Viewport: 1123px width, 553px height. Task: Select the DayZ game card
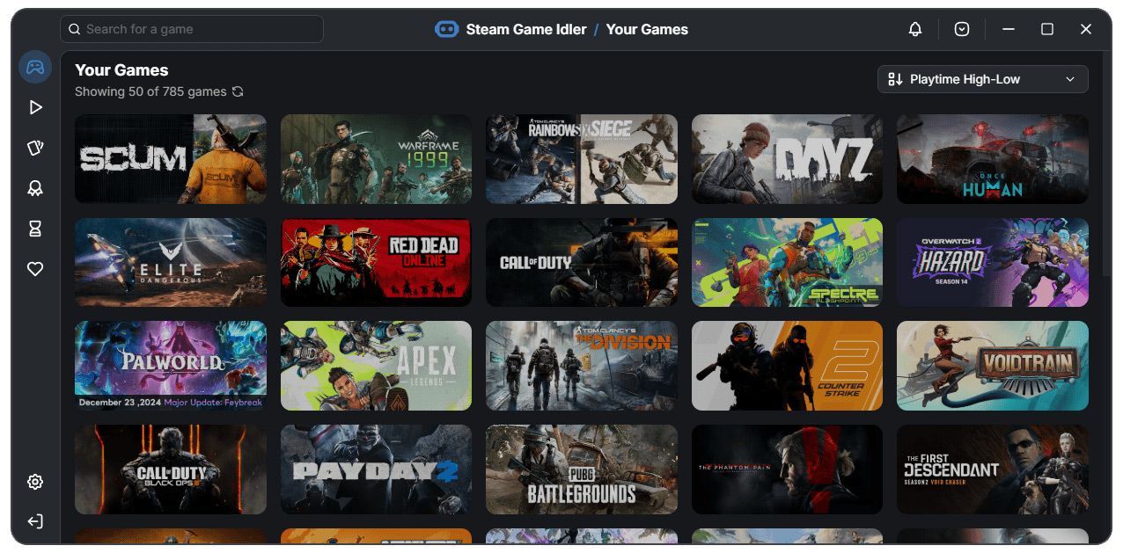point(787,159)
